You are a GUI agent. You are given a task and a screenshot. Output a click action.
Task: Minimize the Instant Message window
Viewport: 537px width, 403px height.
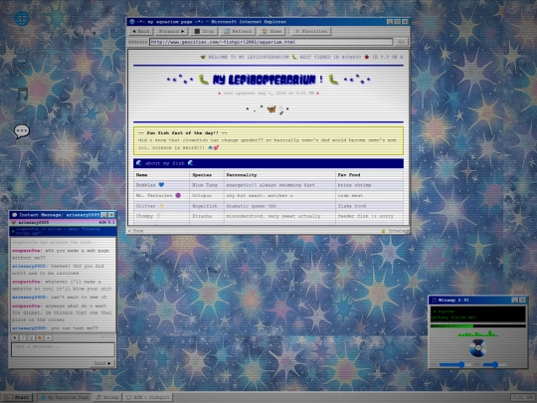click(103, 215)
